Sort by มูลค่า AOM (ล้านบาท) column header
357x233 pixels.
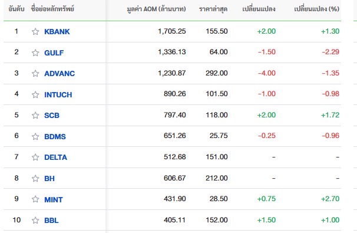coord(157,9)
